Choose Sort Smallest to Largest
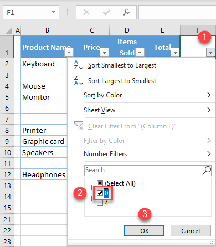 point(122,65)
